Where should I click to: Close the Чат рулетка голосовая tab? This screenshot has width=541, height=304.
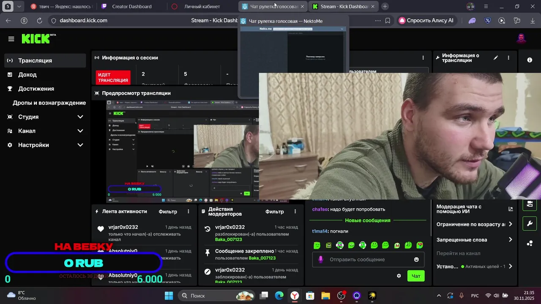pyautogui.click(x=302, y=6)
